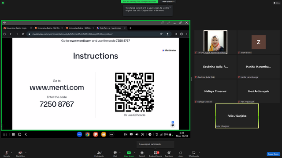Open a new browser tab with plus
The image size is (282, 158).
[130, 28]
